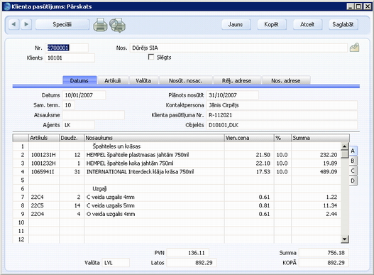Open the Speciāli menu button
Viewport: 374px width, 275px height.
coord(62,24)
